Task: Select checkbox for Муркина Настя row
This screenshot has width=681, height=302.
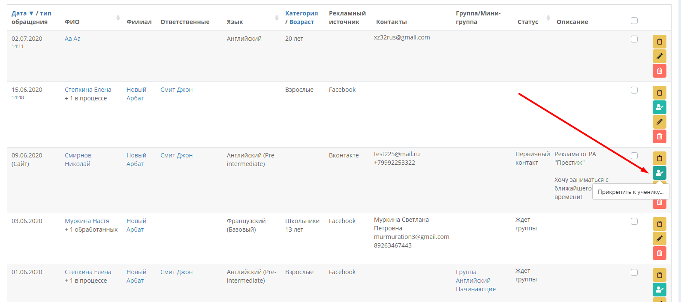Action: tap(634, 221)
